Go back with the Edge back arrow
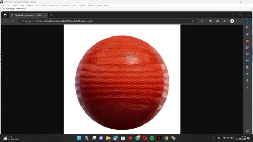 [6, 21]
